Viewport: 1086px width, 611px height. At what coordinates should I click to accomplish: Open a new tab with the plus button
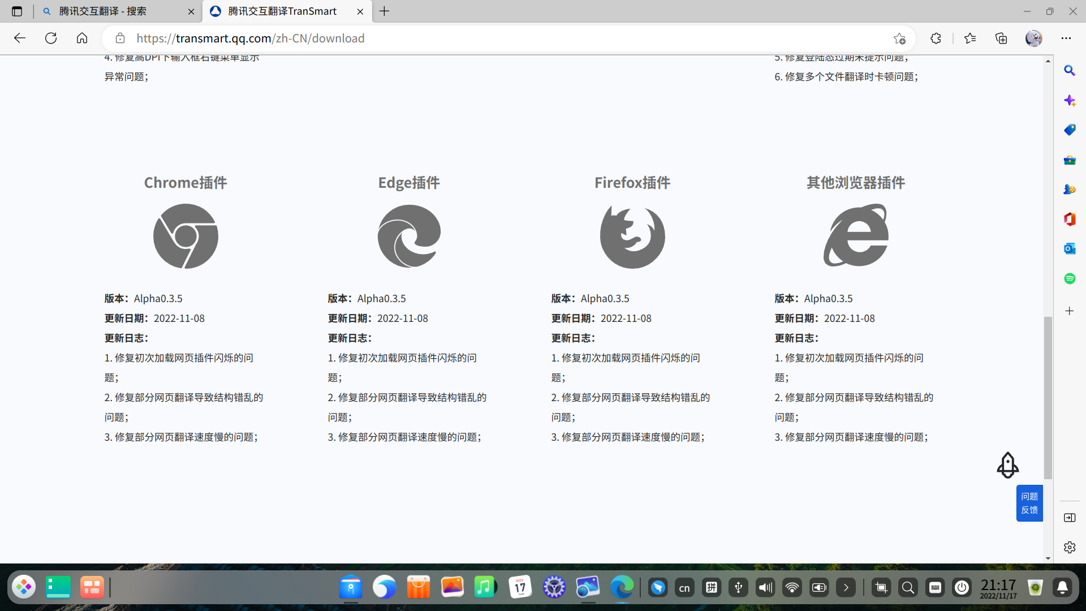pyautogui.click(x=385, y=11)
